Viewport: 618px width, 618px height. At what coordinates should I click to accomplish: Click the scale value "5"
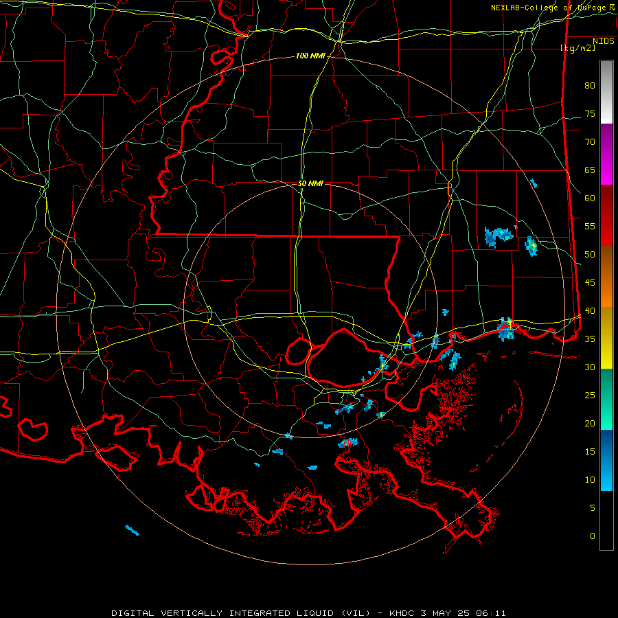pos(593,508)
